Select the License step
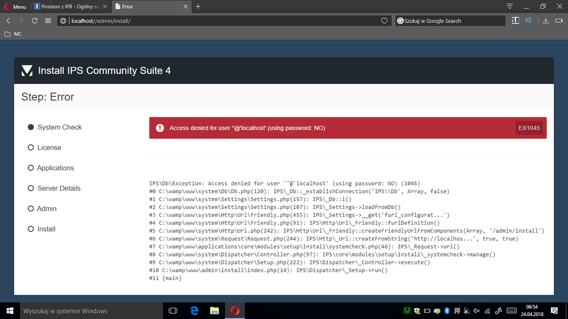The width and height of the screenshot is (568, 319). click(x=49, y=148)
